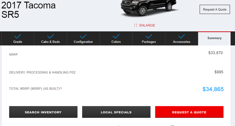
Task: Click the blue checkmark above Packages
Action: (x=149, y=36)
